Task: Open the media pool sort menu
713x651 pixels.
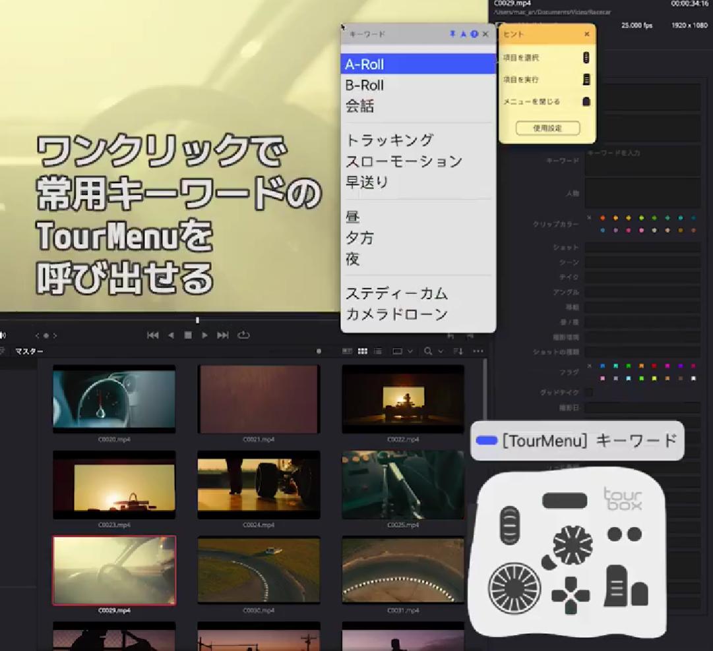Action: coord(458,351)
